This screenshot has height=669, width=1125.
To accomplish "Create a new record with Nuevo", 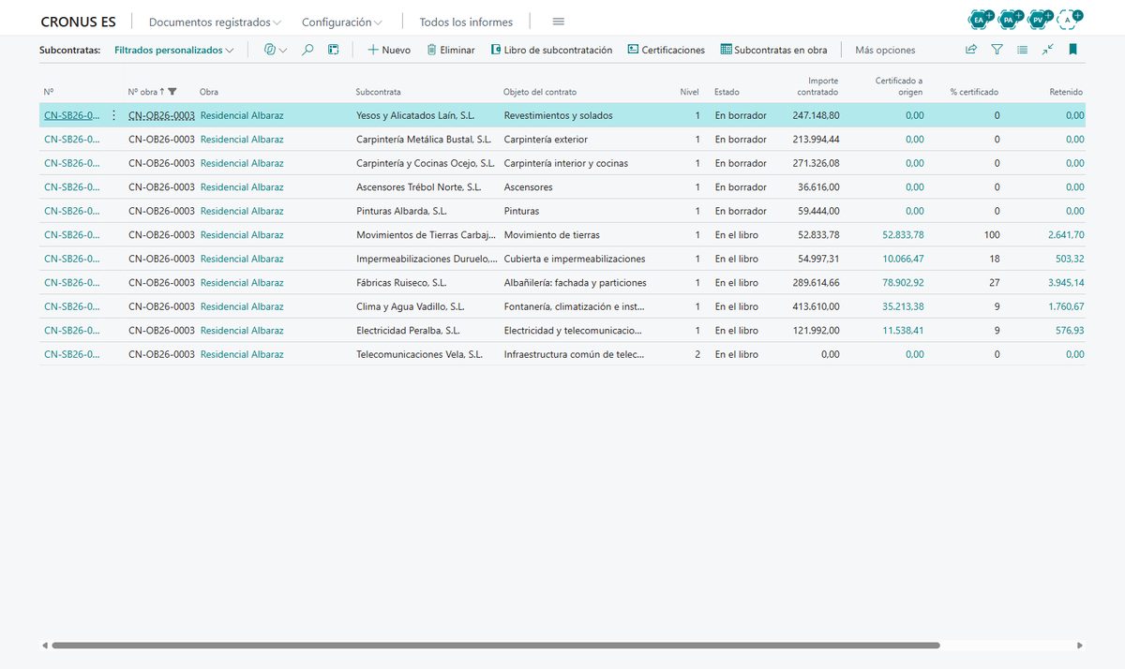I will (x=388, y=50).
